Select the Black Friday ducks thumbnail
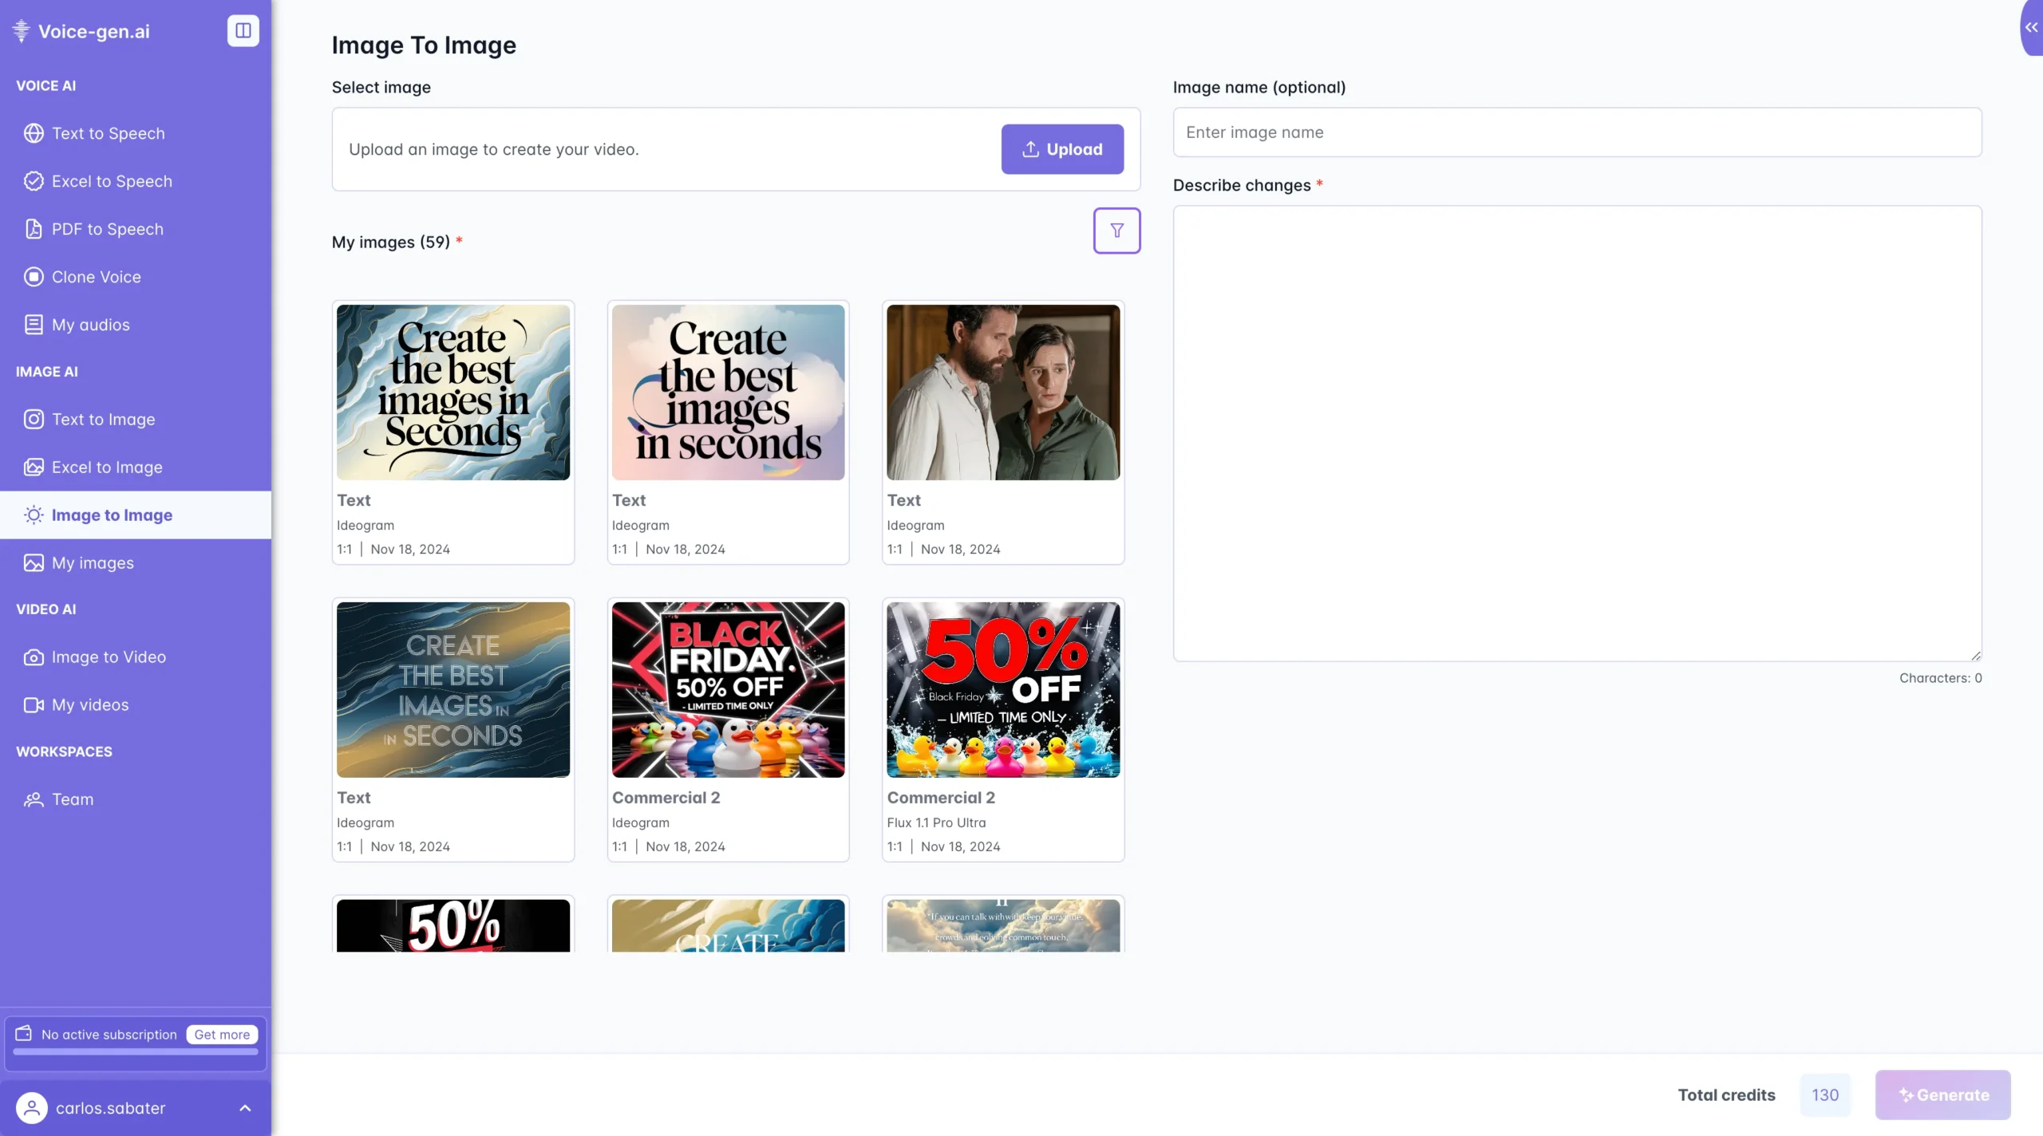The width and height of the screenshot is (2043, 1136). pos(728,690)
